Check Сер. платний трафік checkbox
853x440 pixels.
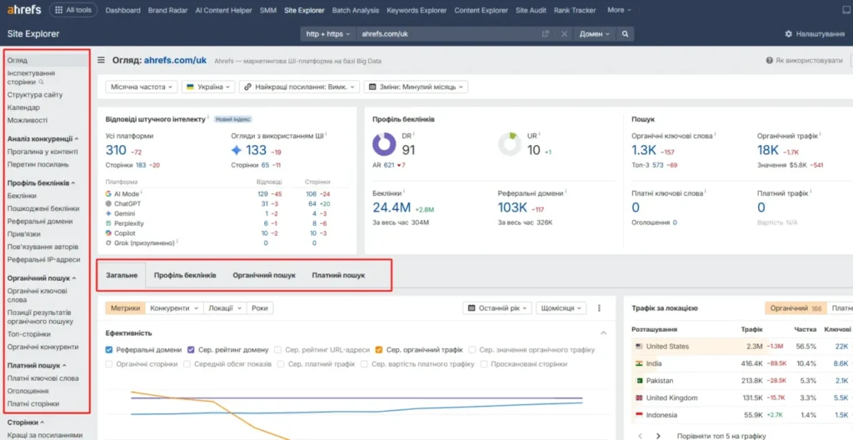click(x=281, y=364)
